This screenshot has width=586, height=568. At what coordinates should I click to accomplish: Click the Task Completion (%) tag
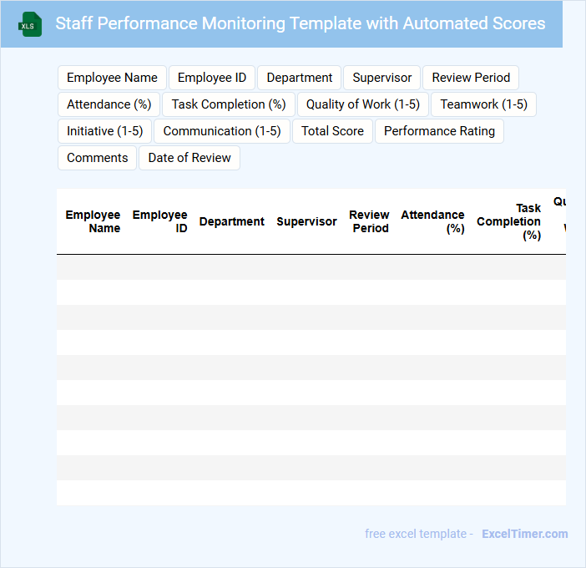coord(229,104)
